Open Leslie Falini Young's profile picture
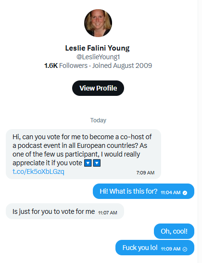The image size is (202, 263). [98, 23]
